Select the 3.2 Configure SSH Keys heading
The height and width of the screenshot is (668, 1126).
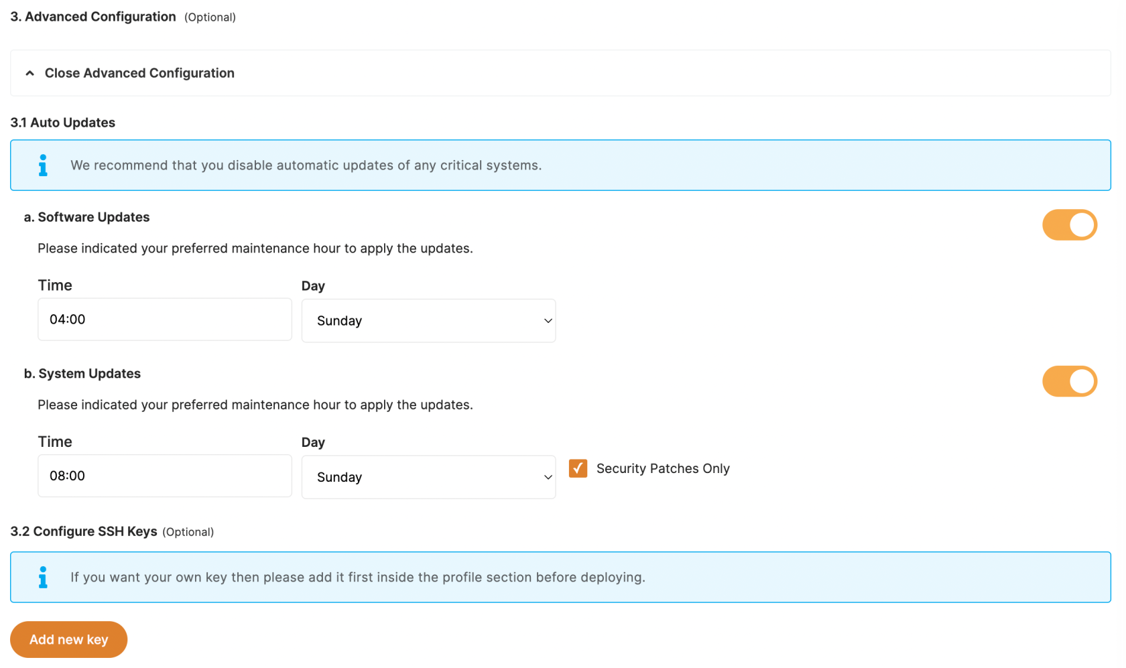coord(83,531)
